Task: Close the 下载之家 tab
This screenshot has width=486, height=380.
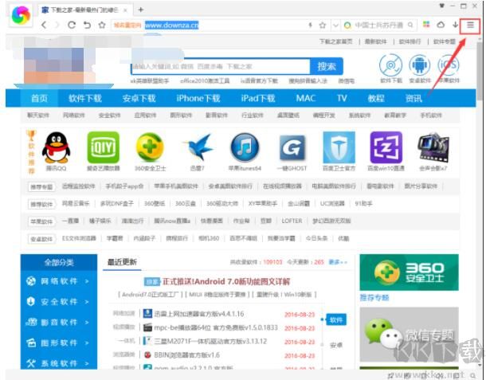Action: coord(125,10)
